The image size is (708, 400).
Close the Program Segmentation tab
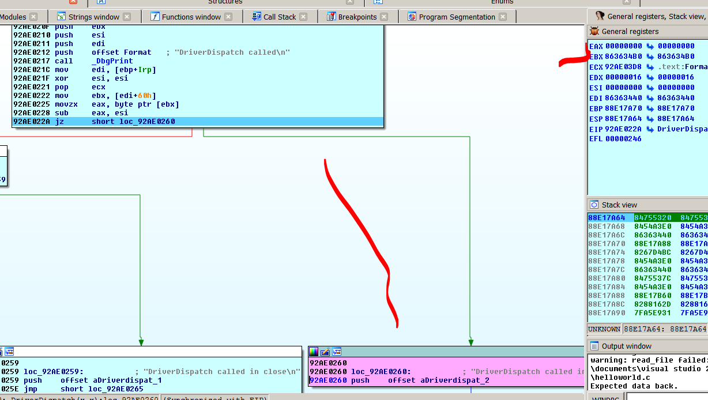pos(503,17)
